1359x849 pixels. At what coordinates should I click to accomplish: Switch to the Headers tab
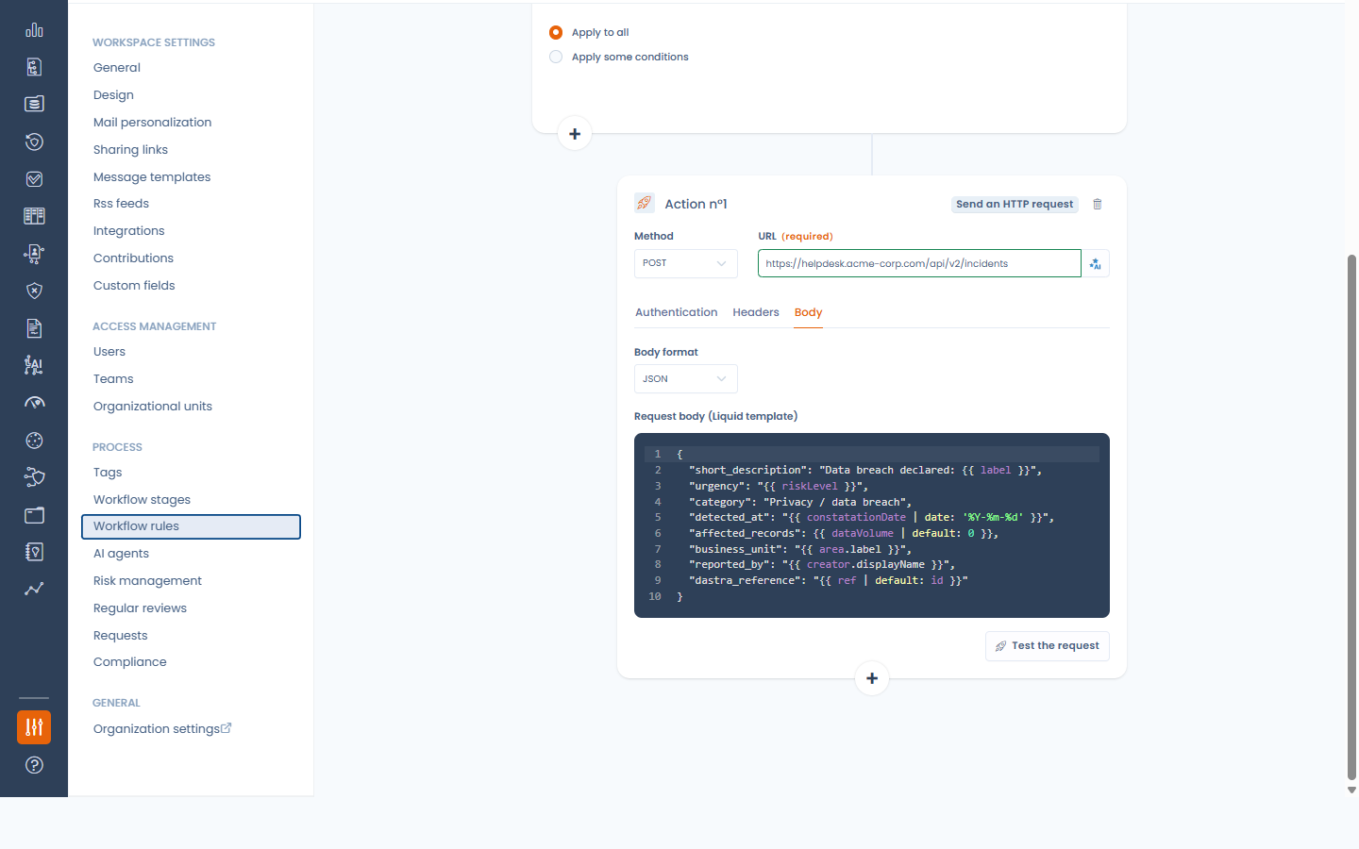(x=756, y=312)
